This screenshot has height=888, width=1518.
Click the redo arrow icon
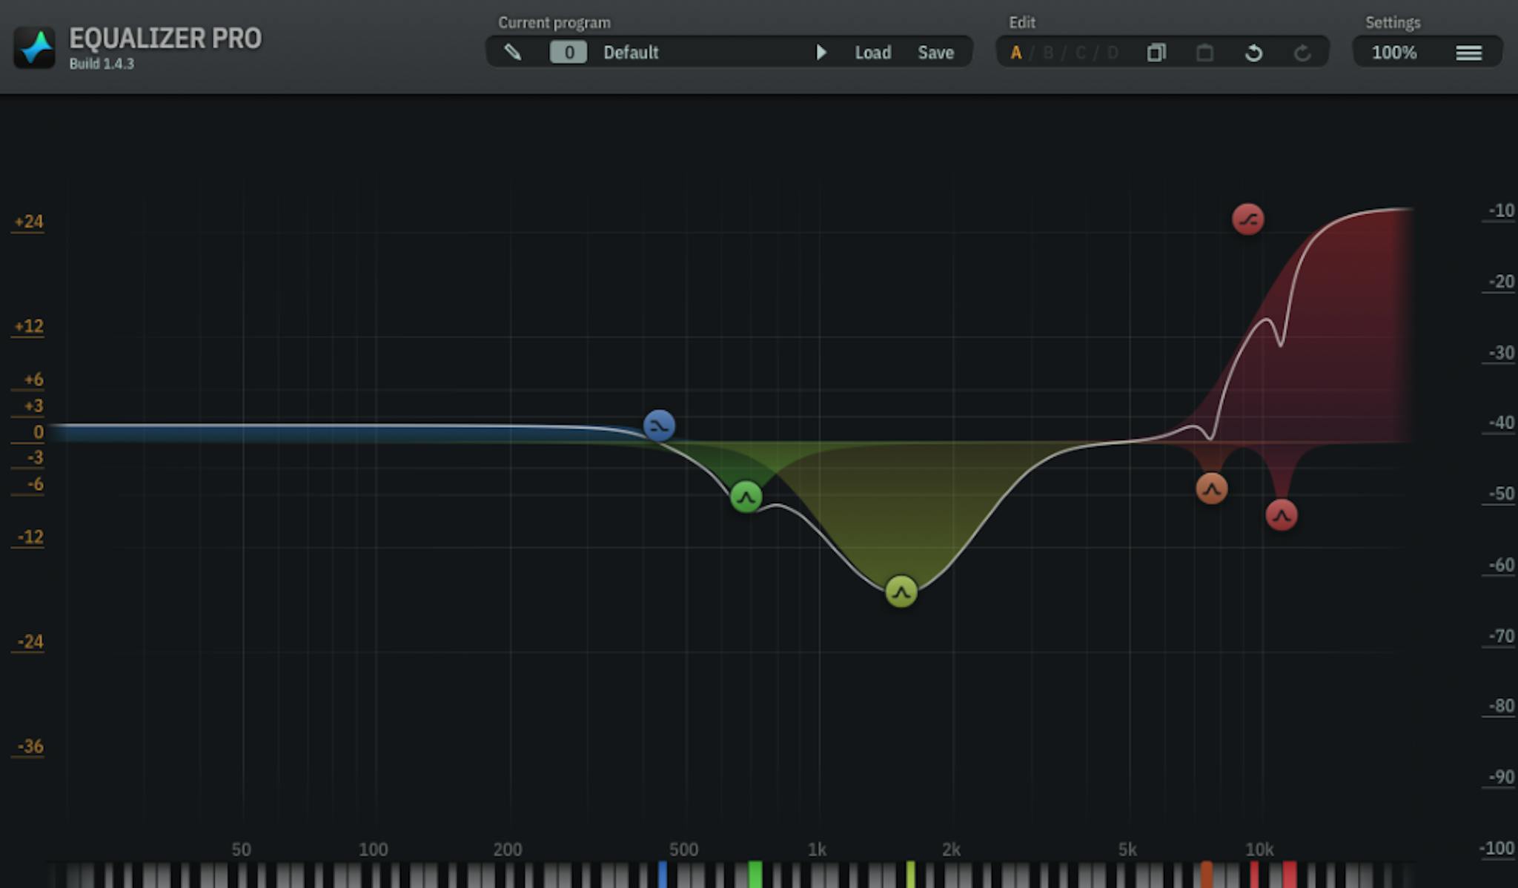(1302, 53)
